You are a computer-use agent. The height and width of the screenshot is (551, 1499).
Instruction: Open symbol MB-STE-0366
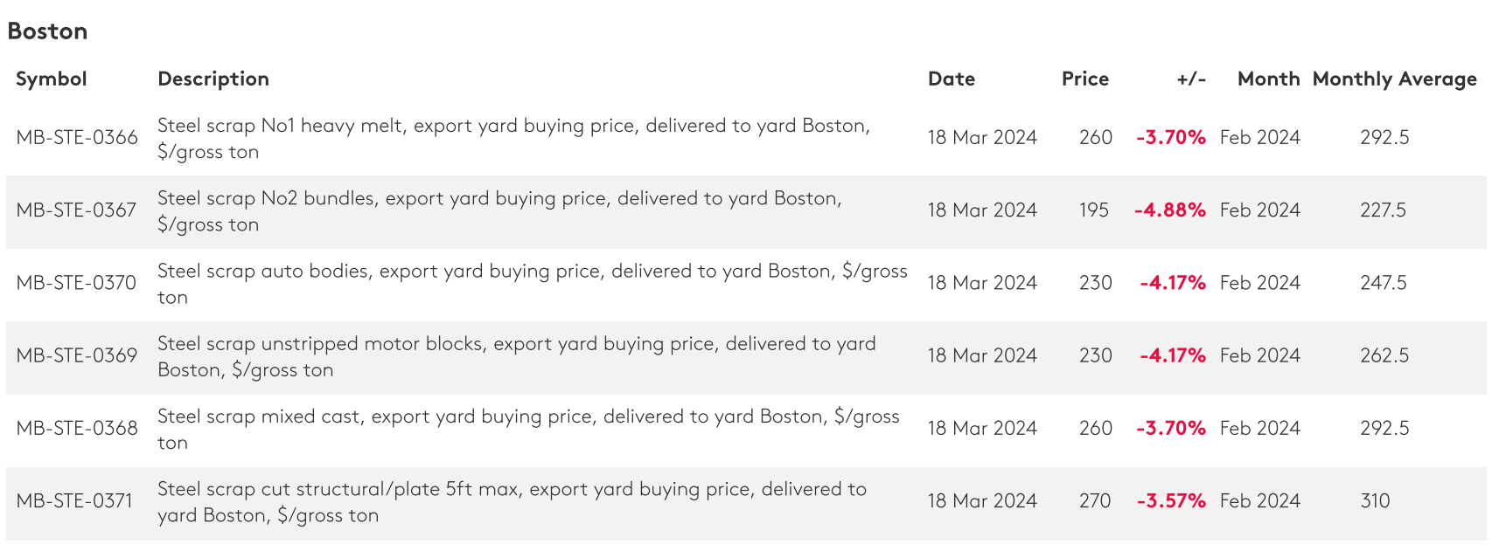point(77,138)
